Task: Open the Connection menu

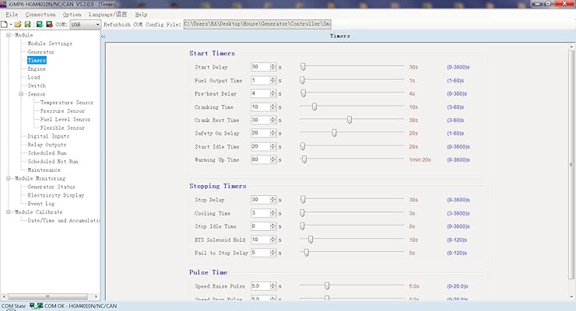Action: [x=40, y=14]
